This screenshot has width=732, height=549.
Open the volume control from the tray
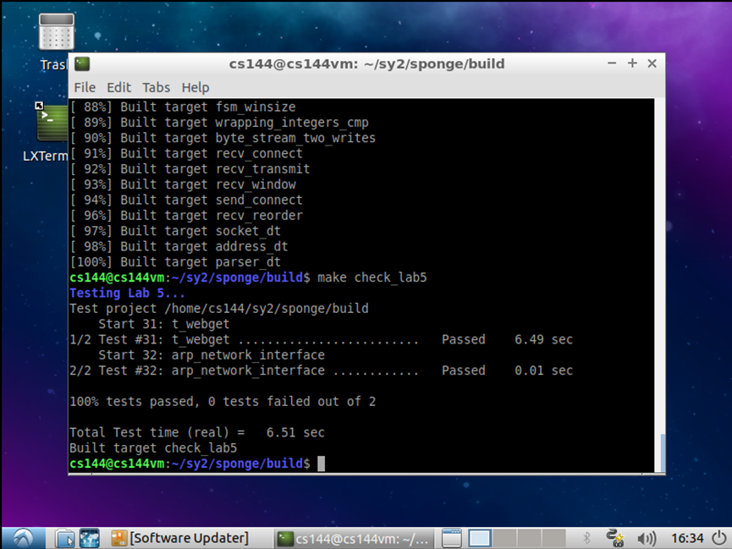point(647,538)
